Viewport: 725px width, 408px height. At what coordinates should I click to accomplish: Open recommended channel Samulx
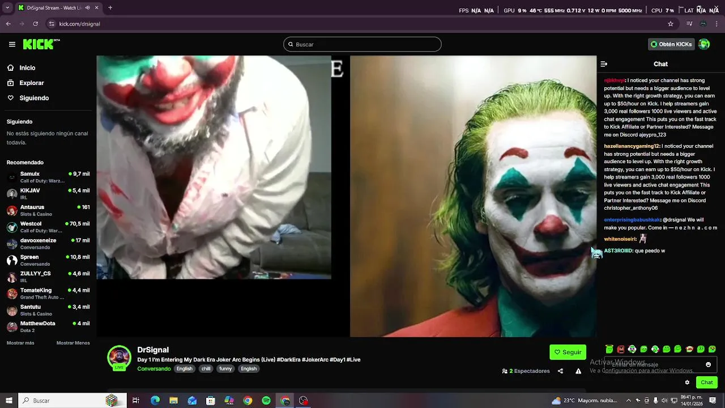pyautogui.click(x=48, y=177)
